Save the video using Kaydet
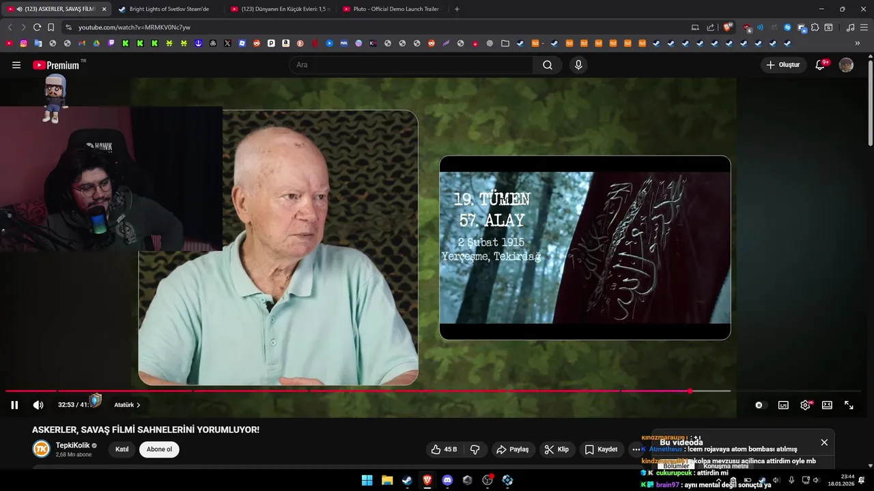Screen dimensions: 874x491 [x=601, y=449]
